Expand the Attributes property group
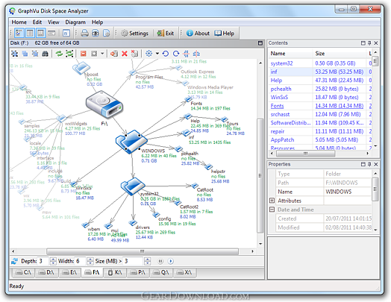Viewport: 391px width, 302px height. (272, 201)
